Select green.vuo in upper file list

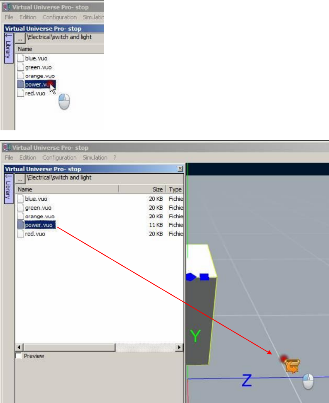click(38, 67)
